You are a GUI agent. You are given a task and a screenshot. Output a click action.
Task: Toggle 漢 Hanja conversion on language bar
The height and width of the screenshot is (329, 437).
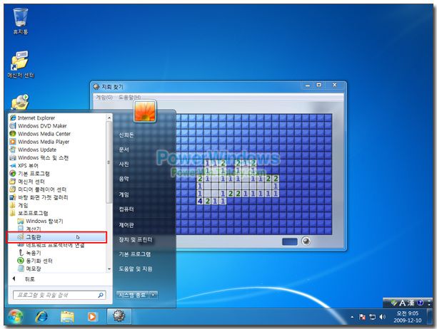pos(411,303)
